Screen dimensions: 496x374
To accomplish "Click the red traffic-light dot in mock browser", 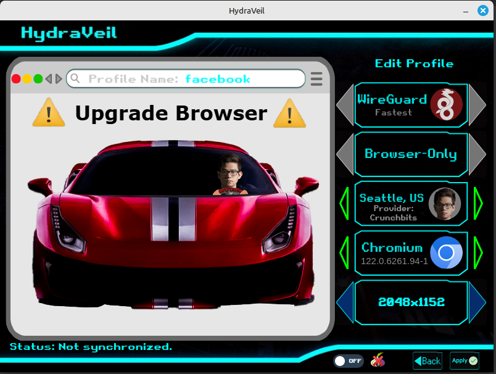I will 16,79.
